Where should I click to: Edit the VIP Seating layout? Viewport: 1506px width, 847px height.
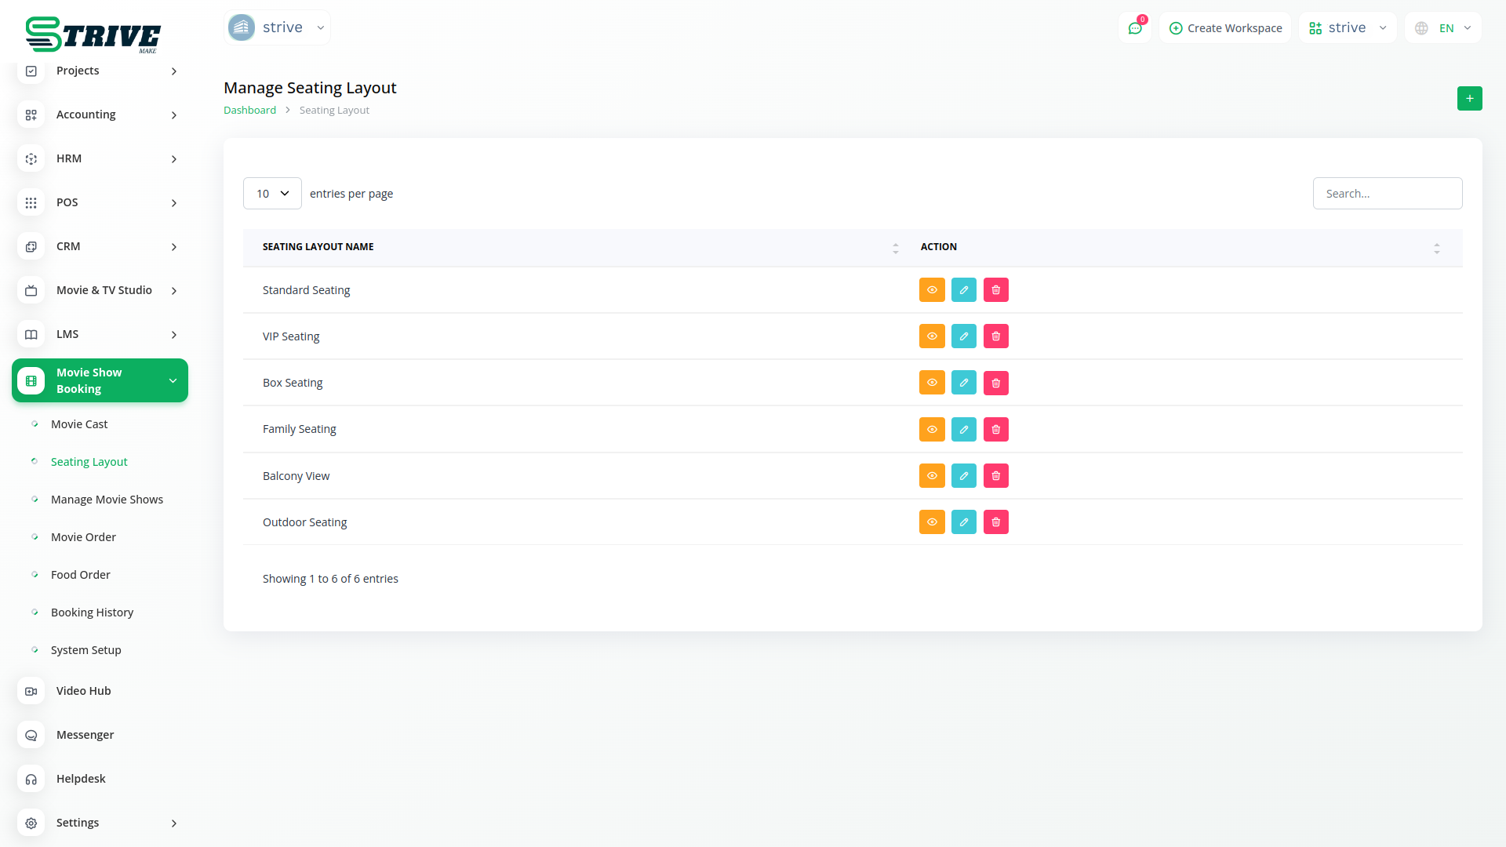(x=963, y=336)
